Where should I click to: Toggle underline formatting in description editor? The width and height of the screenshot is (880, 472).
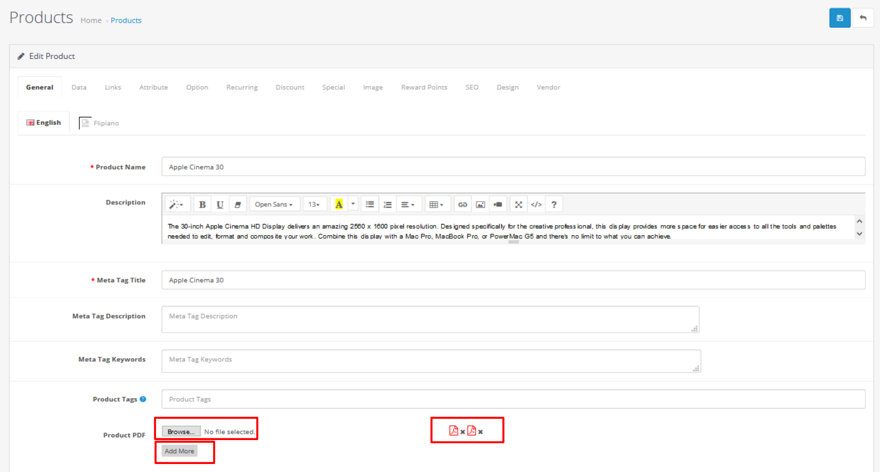point(220,204)
